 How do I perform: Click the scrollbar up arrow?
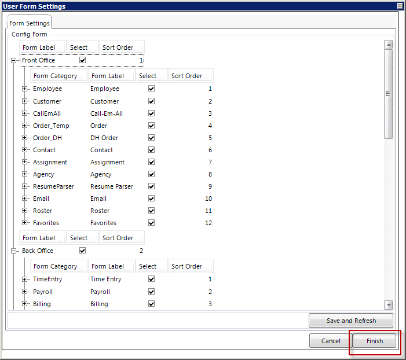[x=389, y=45]
